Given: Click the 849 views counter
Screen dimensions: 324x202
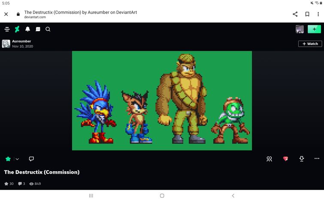Looking at the screenshot, I should click(35, 184).
